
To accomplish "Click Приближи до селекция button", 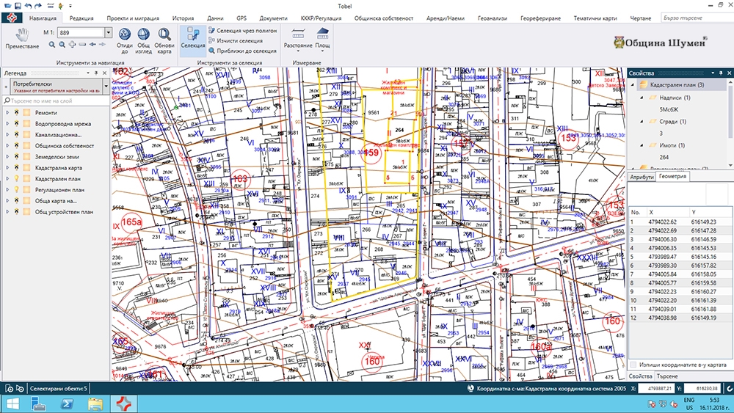I will [x=246, y=51].
